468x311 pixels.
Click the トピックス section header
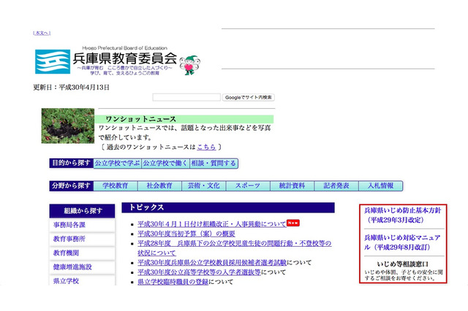point(228,207)
